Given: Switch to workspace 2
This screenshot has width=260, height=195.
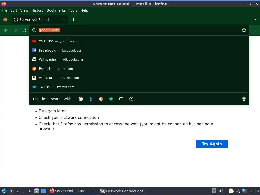Looking at the screenshot, I should click(x=18, y=191).
